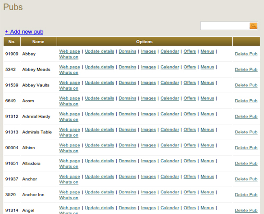The width and height of the screenshot is (264, 214).
Task: Delete the Abbey Meads pub
Action: (x=246, y=70)
